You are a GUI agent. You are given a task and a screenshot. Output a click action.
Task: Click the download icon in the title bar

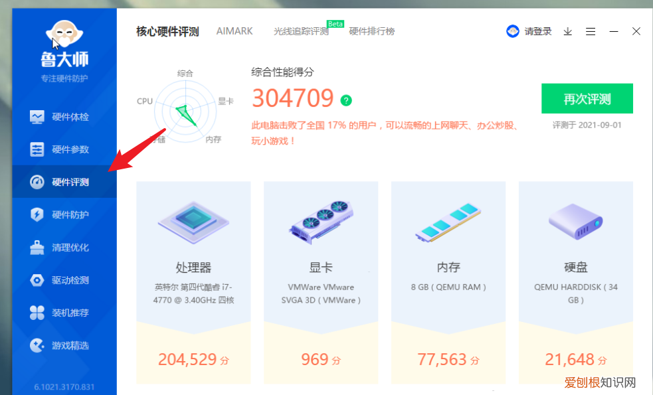tap(567, 31)
